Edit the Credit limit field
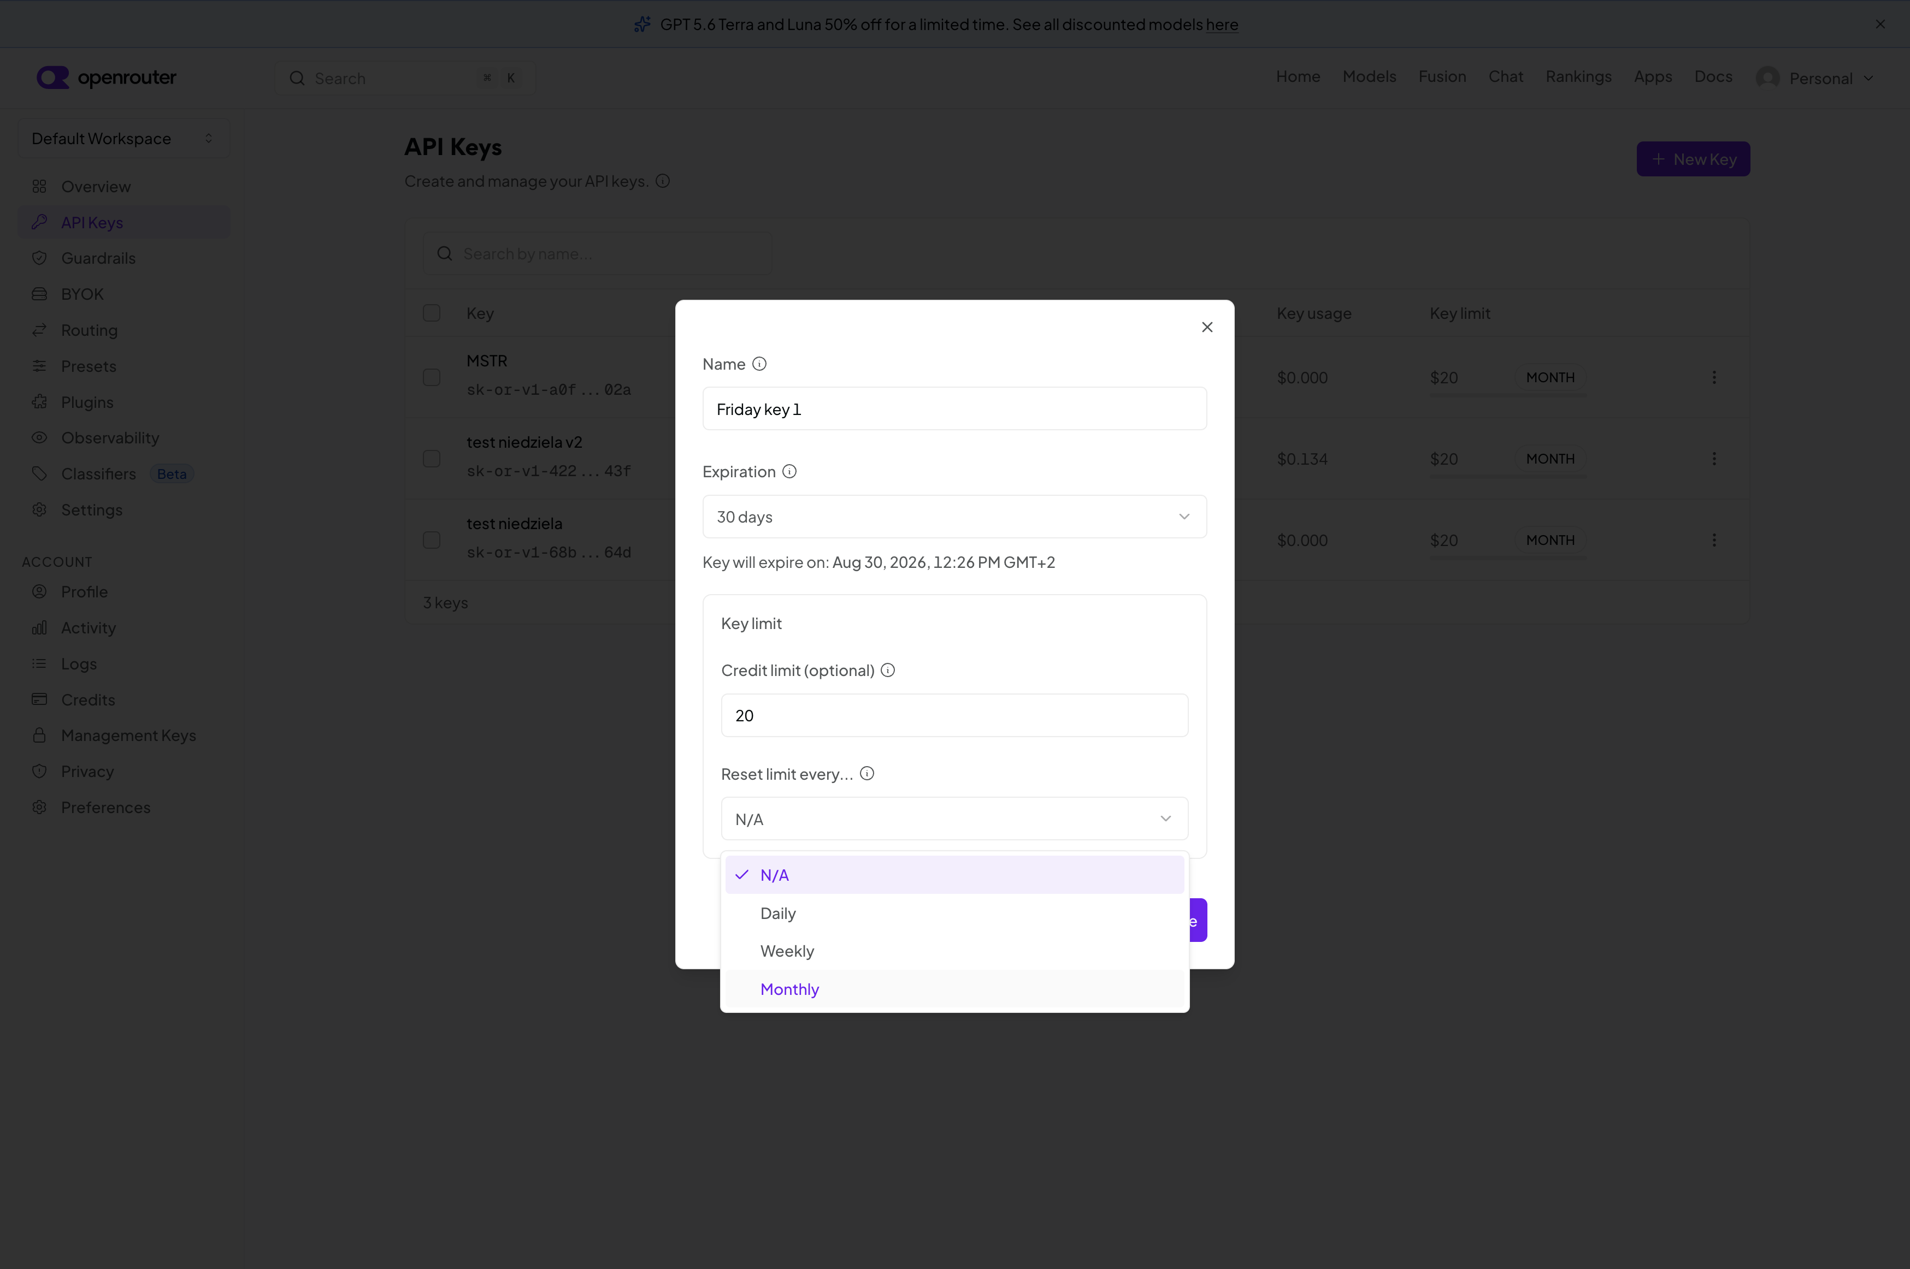This screenshot has width=1910, height=1269. click(954, 715)
